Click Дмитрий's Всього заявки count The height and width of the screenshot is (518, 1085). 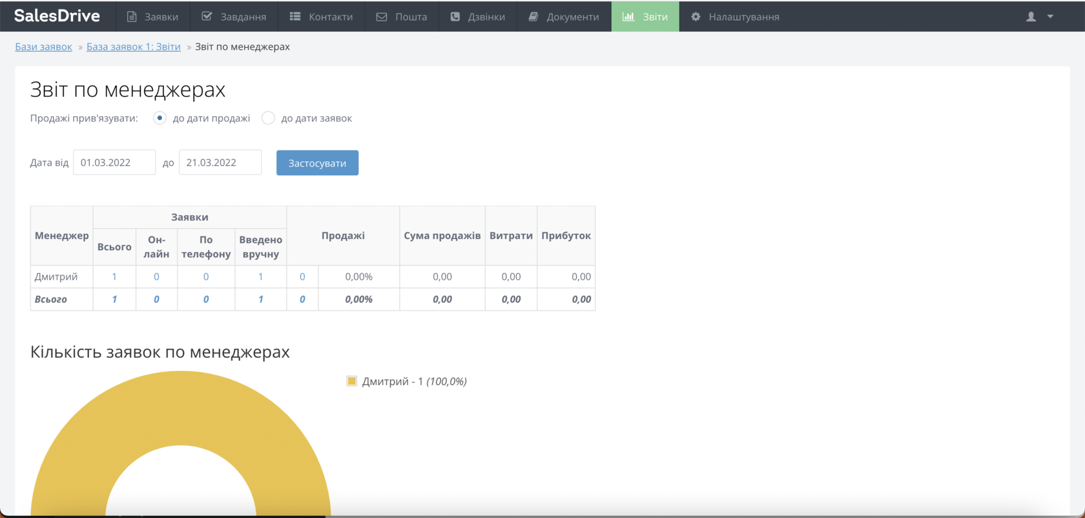[114, 276]
